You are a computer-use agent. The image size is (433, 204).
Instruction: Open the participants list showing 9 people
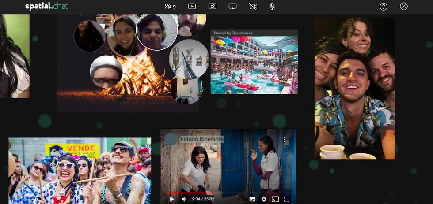170,7
